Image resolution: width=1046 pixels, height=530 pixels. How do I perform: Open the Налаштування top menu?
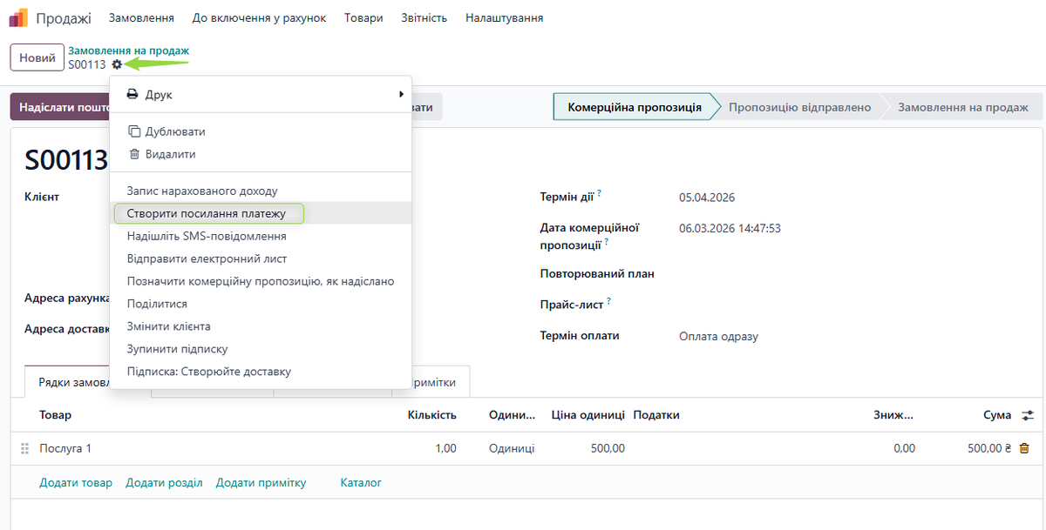[x=504, y=18]
